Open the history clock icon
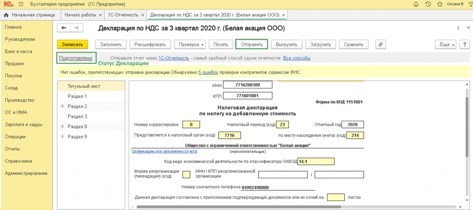Image resolution: width=473 pixels, height=210 pixels. tap(428, 4)
